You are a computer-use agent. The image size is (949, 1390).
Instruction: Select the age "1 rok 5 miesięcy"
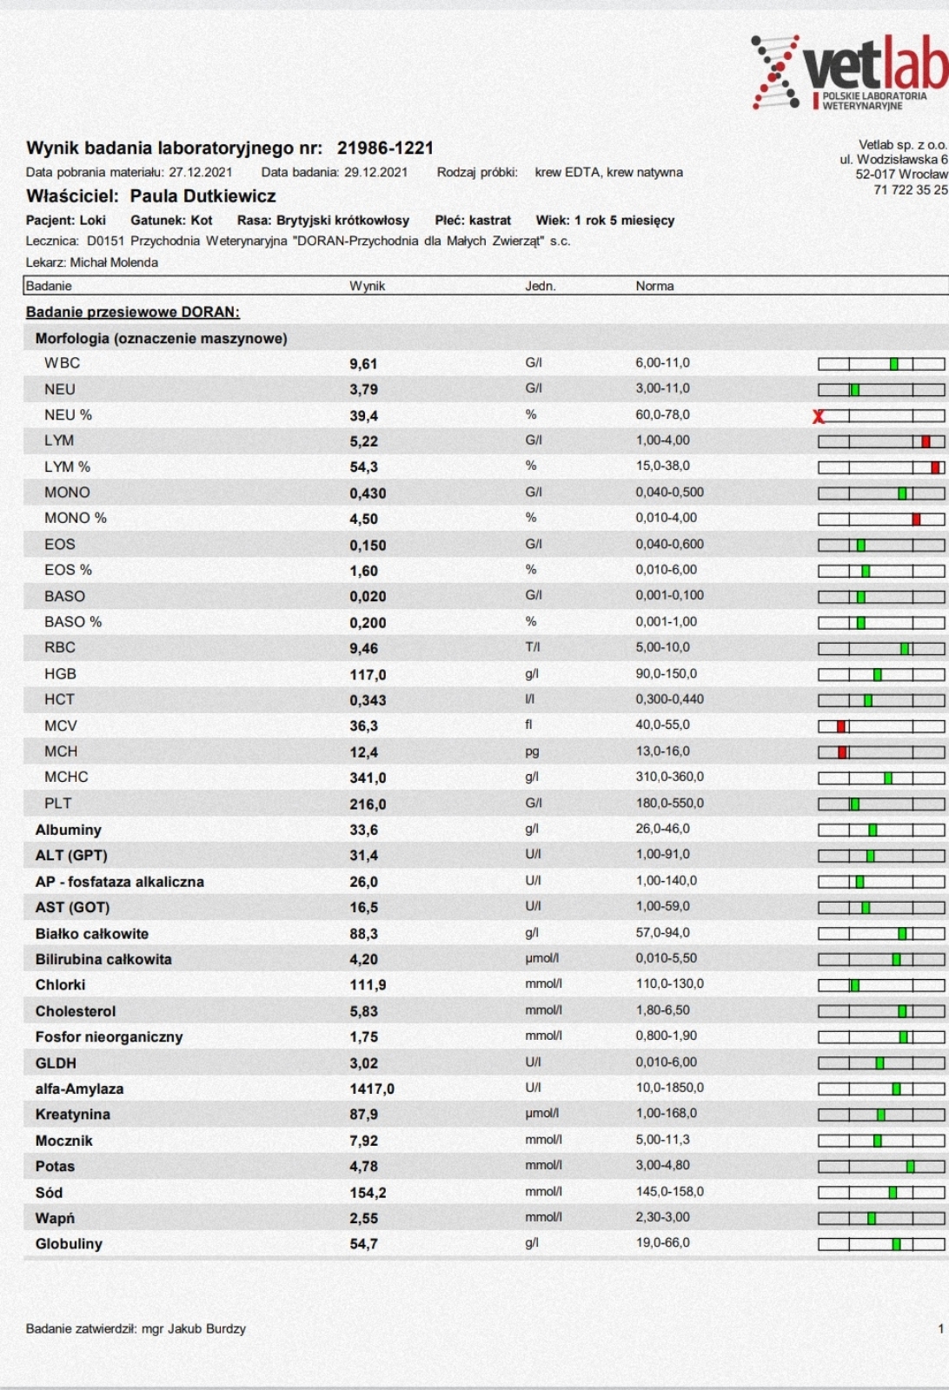(x=624, y=221)
